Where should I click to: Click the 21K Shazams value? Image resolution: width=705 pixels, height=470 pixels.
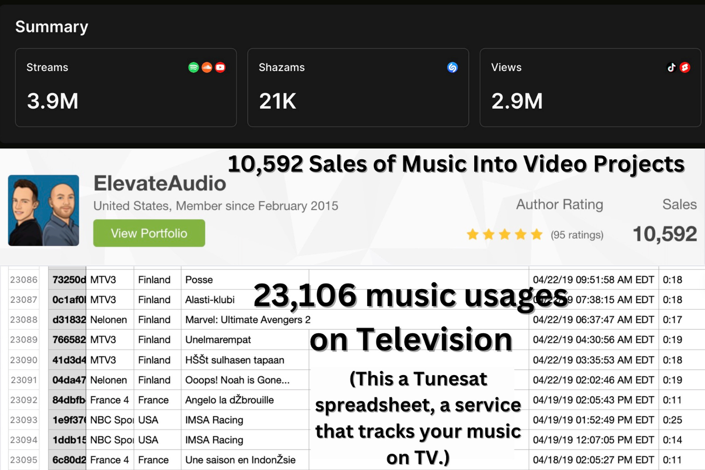(x=278, y=101)
